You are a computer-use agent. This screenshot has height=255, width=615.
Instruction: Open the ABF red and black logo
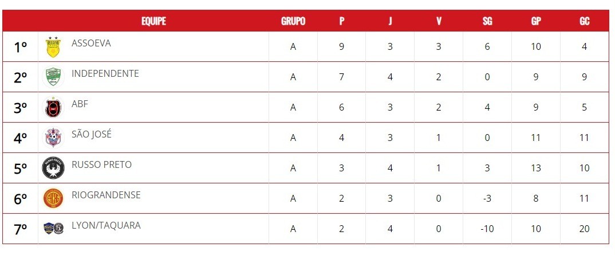pyautogui.click(x=53, y=107)
